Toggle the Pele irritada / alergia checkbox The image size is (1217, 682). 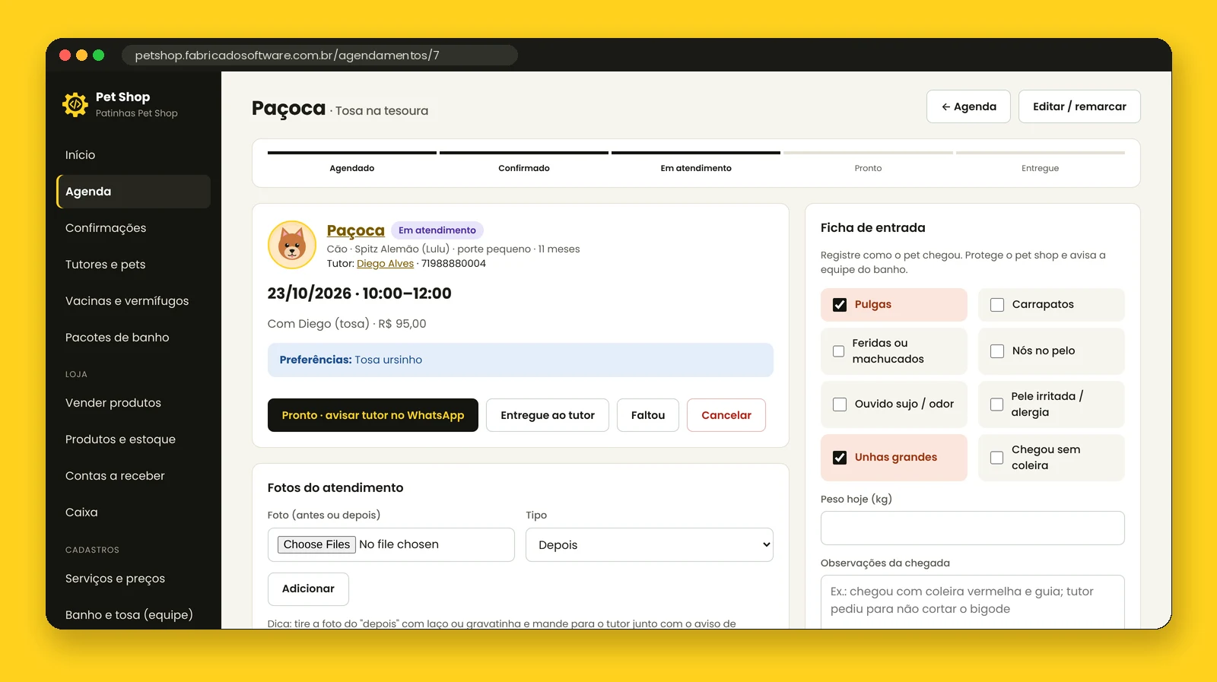pos(996,404)
